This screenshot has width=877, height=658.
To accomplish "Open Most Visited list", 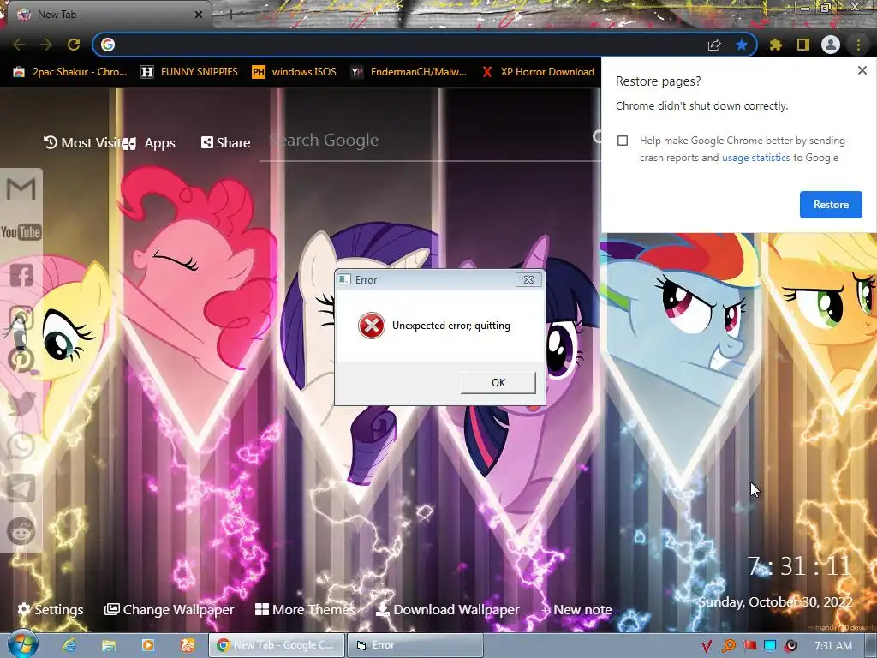I will coord(85,143).
